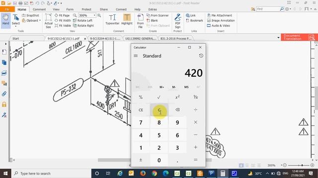This screenshot has height=178, width=318.
Task: Close the 9-SC15212-6(151)-1.pdf tab
Action: pyautogui.click(x=85, y=39)
